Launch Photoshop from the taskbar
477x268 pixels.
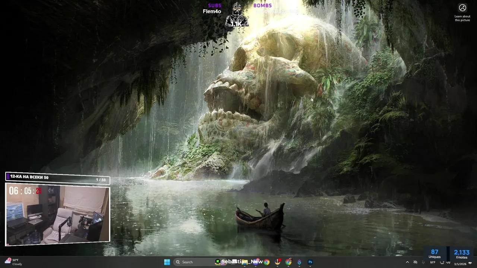tap(310, 262)
